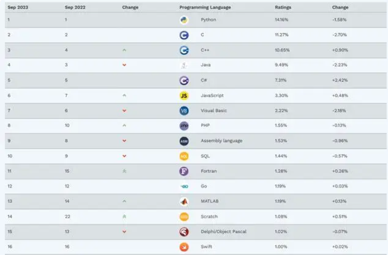
Task: Click the double up arrow in Scratch row
Action: [124, 217]
